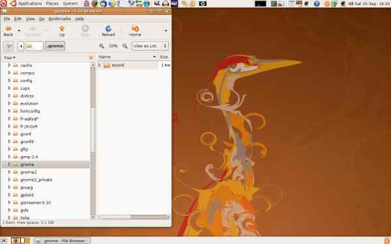The image size is (391, 244).
Task: Click the file list scroll-right arrow
Action: point(168,217)
